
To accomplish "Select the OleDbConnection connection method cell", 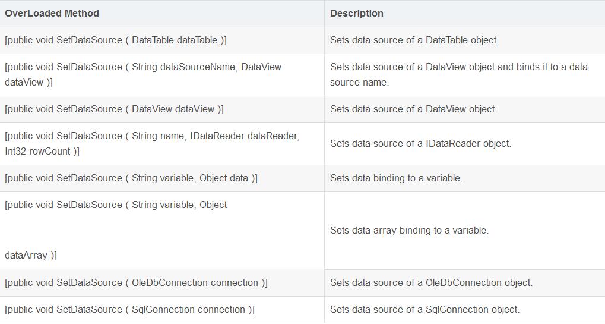I will click(136, 283).
